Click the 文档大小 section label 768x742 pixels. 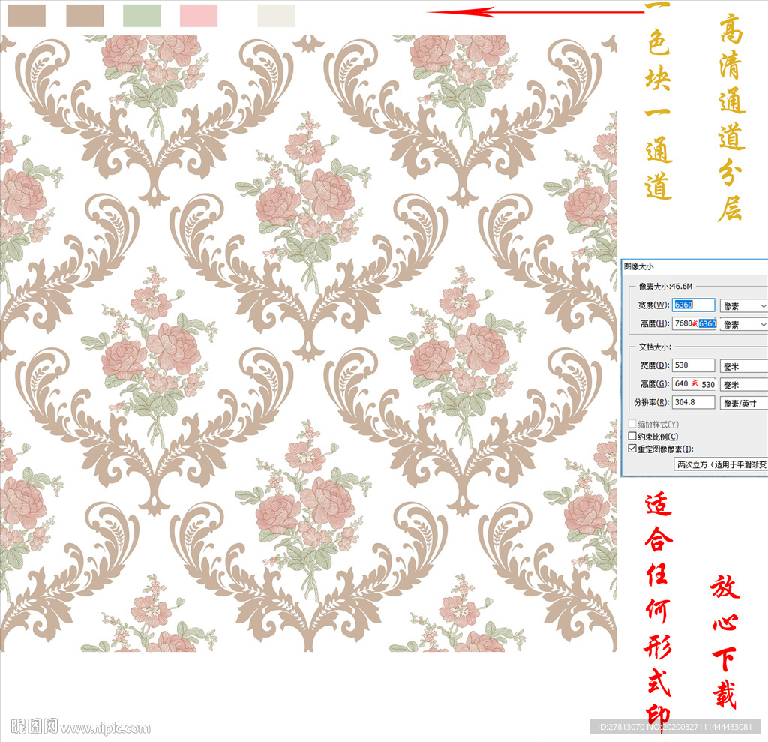(x=654, y=347)
